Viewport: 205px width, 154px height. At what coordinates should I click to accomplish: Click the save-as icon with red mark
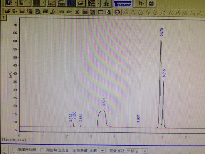click(x=29, y=12)
